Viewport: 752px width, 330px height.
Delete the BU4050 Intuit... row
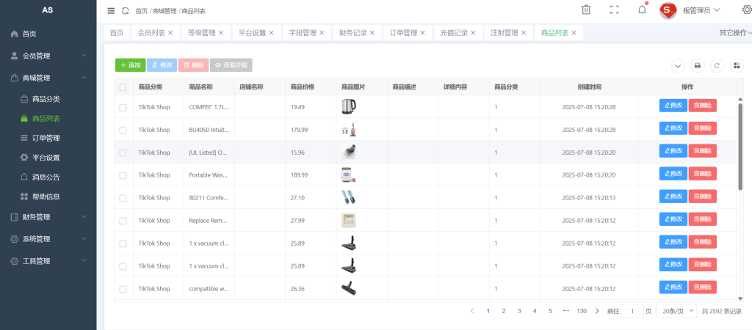coord(703,129)
